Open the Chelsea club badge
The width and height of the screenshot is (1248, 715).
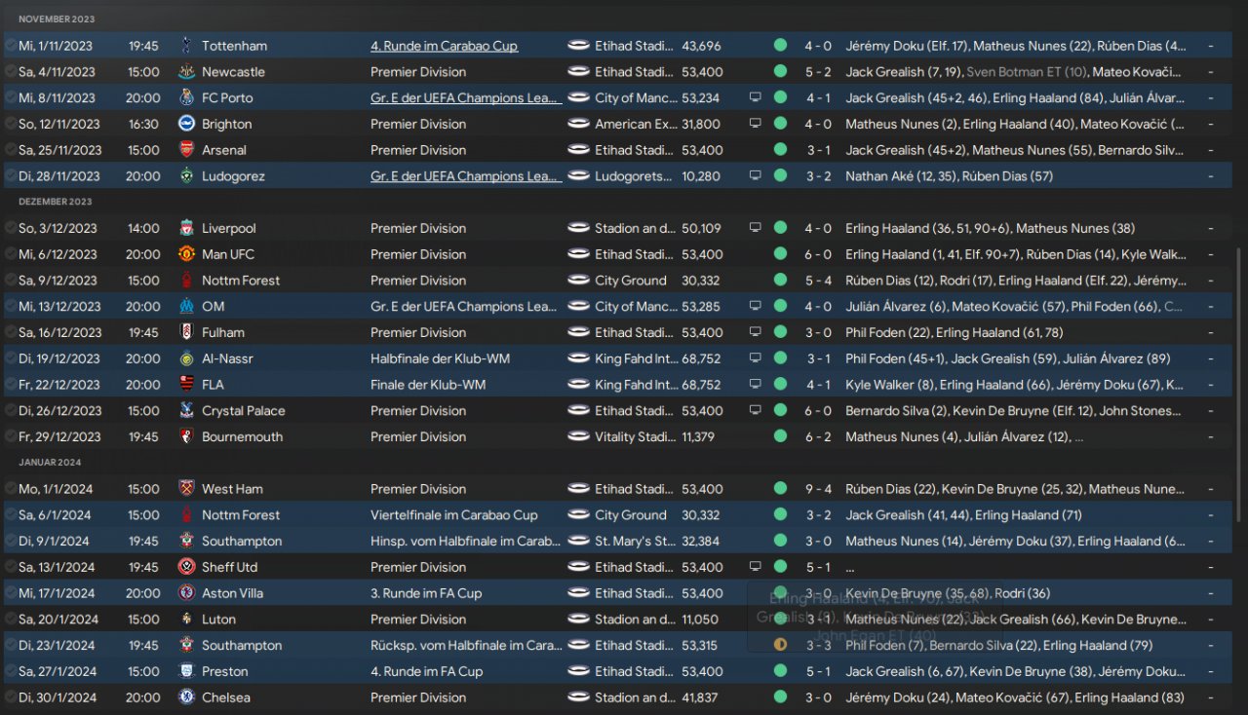point(186,697)
